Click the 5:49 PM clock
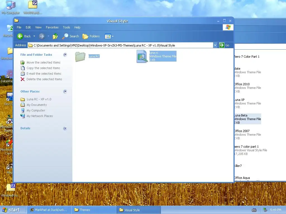 tap(275, 210)
